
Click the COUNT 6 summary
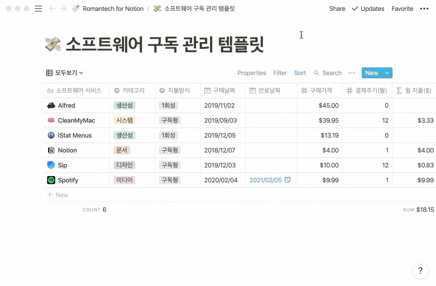pyautogui.click(x=95, y=210)
